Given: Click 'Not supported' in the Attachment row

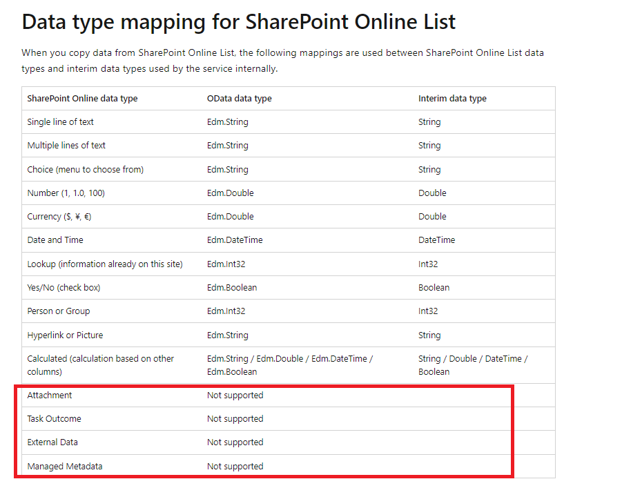Looking at the screenshot, I should 235,395.
